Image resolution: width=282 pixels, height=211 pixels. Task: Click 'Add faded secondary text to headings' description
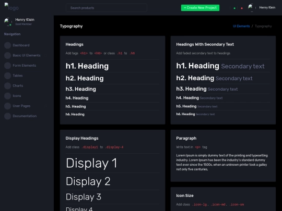pos(203,53)
